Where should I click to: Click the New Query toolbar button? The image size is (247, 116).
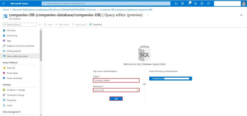pos(62,25)
